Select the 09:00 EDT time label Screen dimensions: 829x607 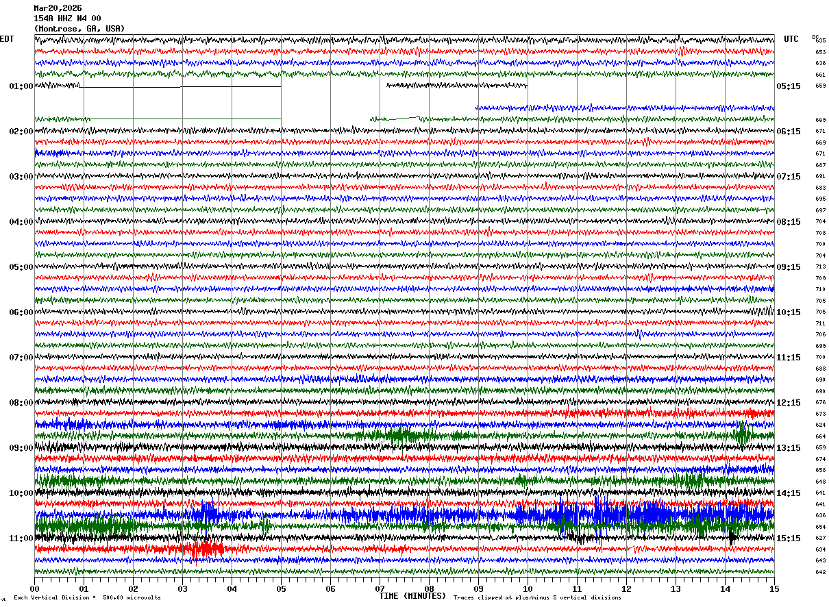pyautogui.click(x=21, y=448)
